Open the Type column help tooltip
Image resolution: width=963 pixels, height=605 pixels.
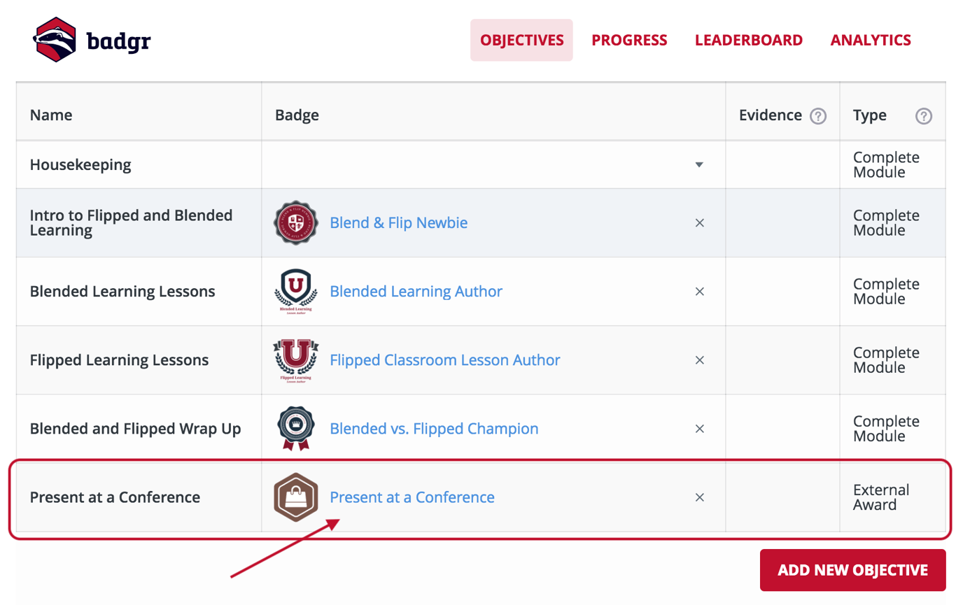pos(923,115)
